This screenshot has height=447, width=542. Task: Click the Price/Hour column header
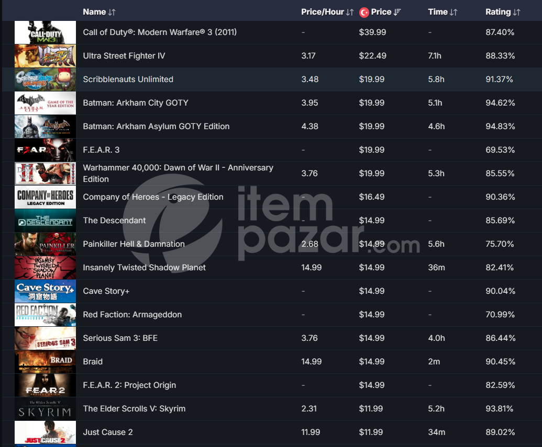(323, 12)
